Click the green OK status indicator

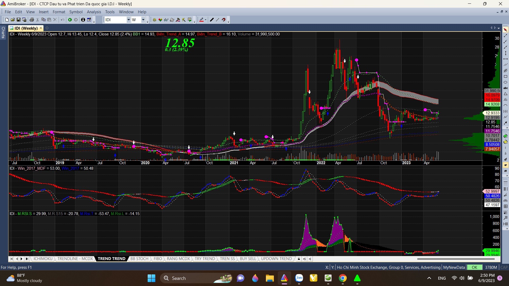[474, 267]
